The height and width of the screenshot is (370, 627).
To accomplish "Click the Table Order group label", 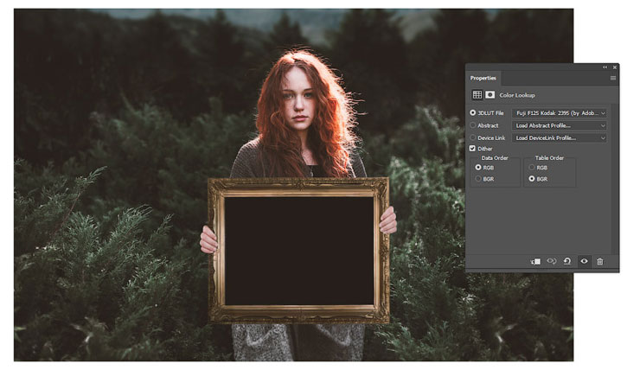I will [549, 158].
